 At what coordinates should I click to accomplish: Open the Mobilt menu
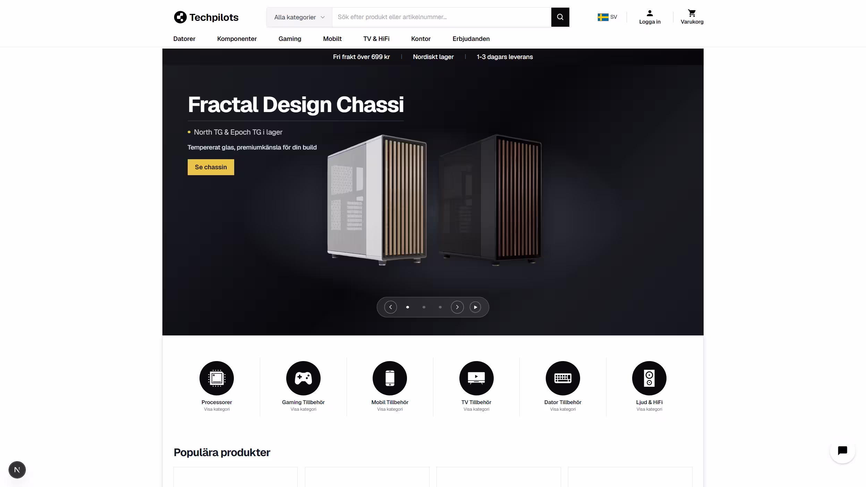tap(332, 39)
